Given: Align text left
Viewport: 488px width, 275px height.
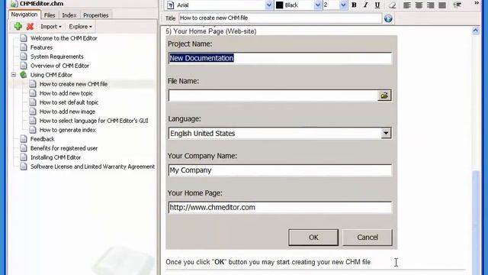Looking at the screenshot, I should pos(406,5).
